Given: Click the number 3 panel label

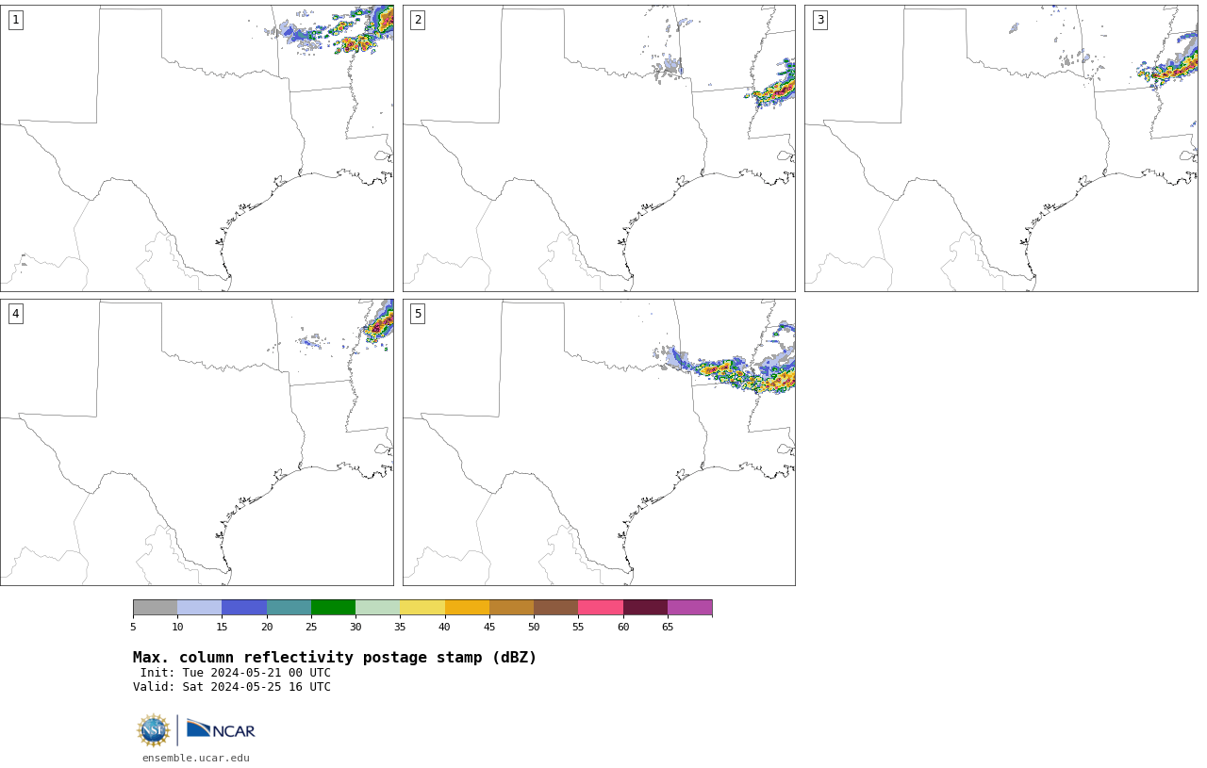Looking at the screenshot, I should tap(819, 20).
